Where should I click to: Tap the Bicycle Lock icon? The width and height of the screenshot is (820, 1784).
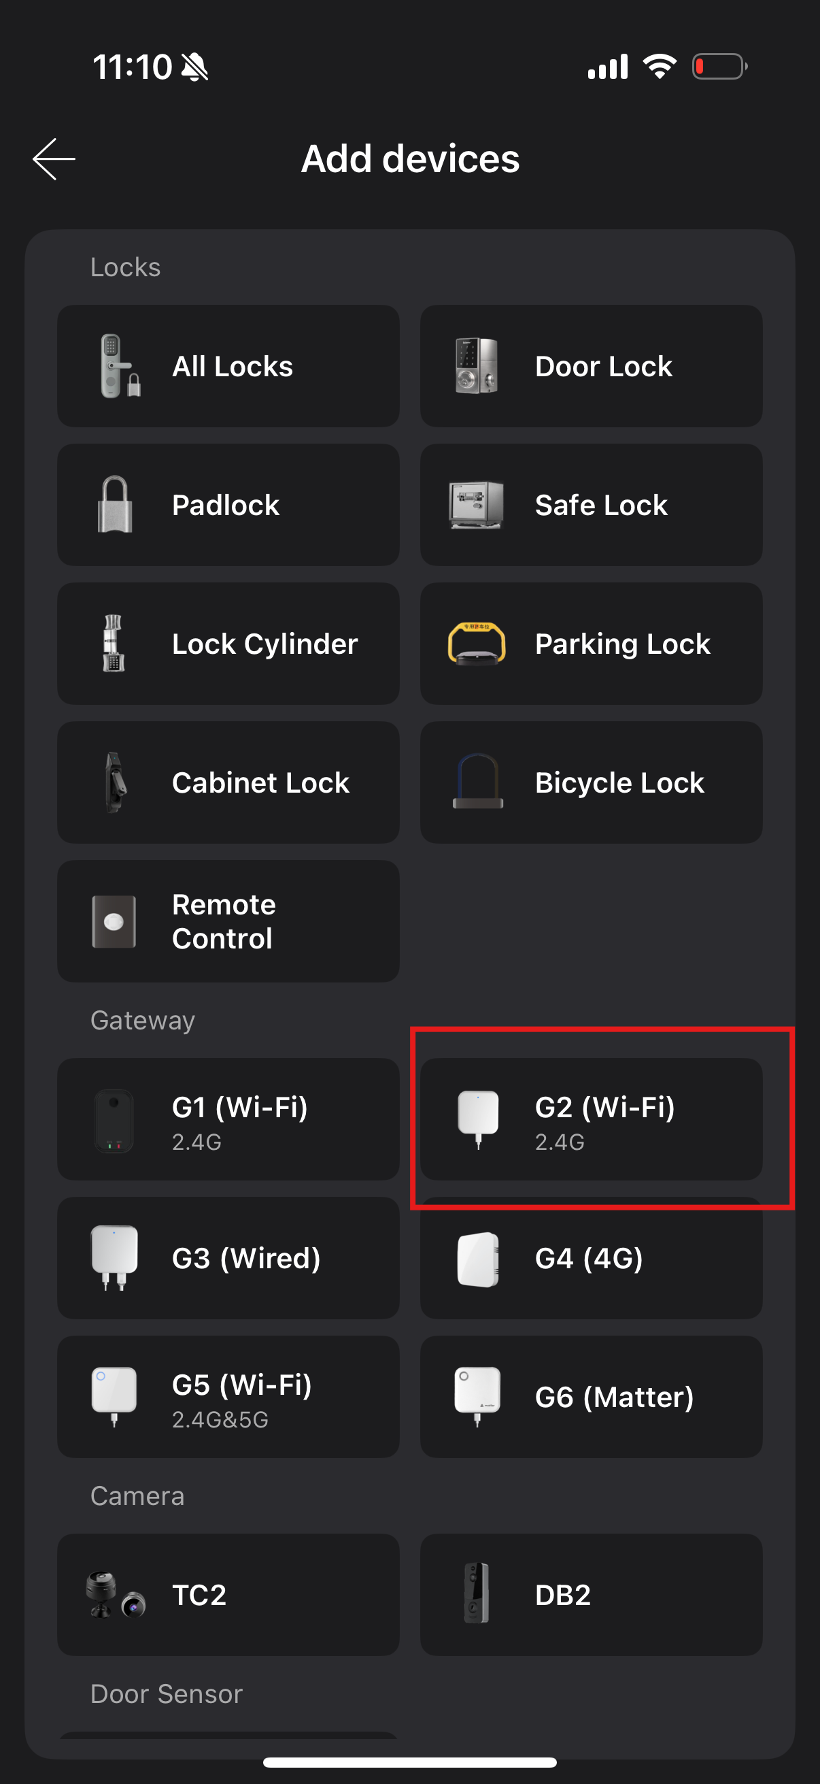[477, 782]
